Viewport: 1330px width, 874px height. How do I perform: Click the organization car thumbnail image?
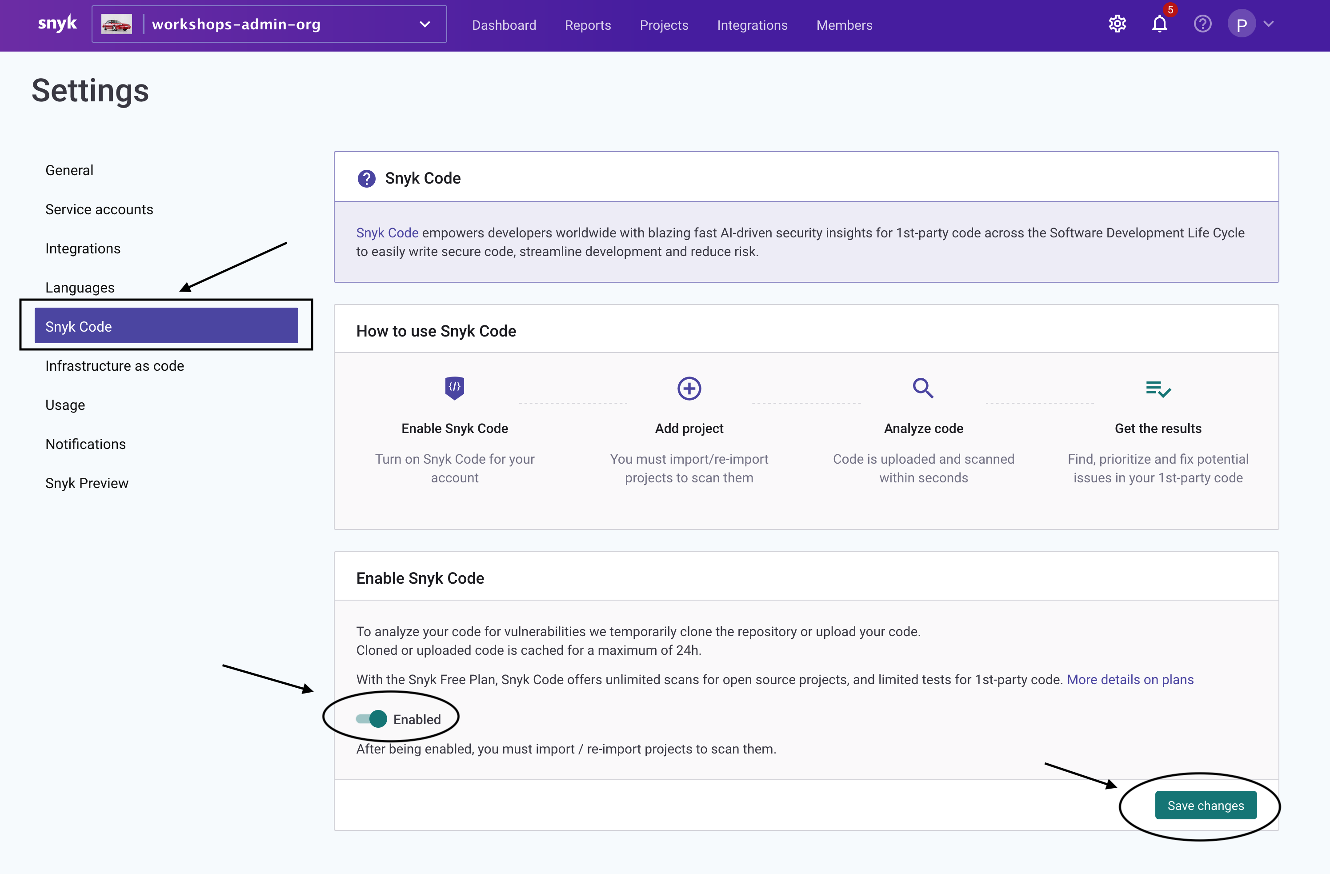(x=117, y=24)
